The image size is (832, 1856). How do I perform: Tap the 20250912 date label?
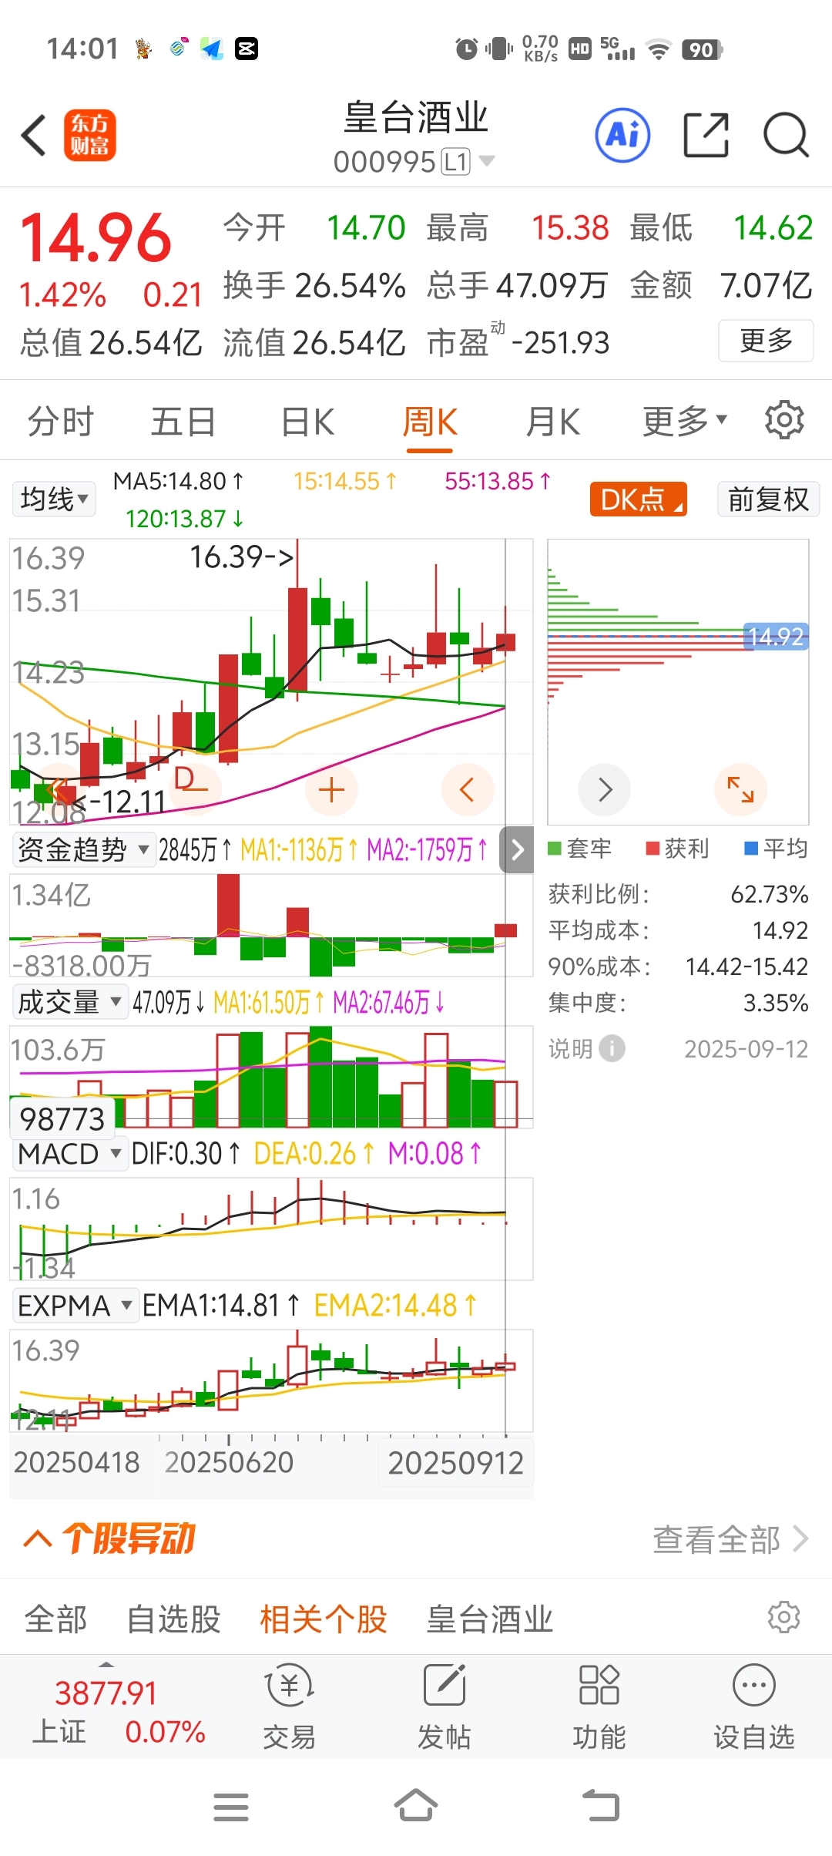(x=455, y=1462)
